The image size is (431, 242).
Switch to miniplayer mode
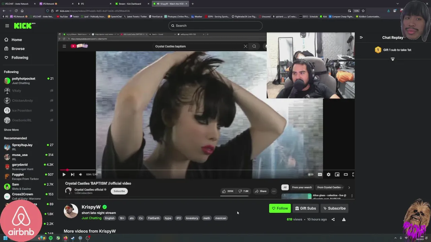[337, 174]
